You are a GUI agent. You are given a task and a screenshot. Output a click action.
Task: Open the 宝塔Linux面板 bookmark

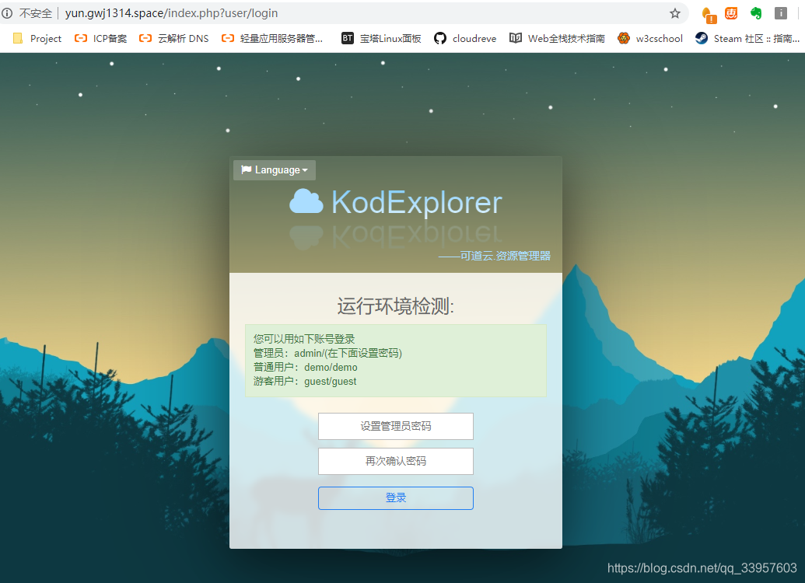tap(381, 39)
